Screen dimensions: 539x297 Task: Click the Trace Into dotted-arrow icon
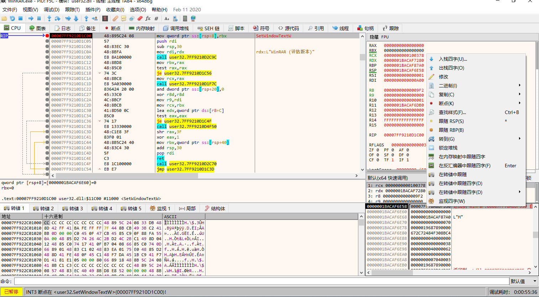point(68,18)
